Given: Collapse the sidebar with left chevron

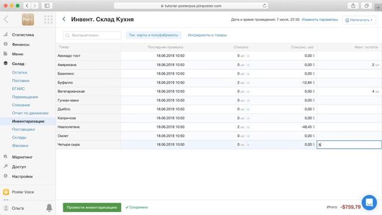Looking at the screenshot, I should pyautogui.click(x=6, y=19).
